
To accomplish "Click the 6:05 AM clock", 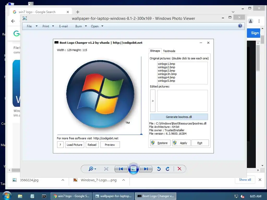I will click(x=256, y=196).
